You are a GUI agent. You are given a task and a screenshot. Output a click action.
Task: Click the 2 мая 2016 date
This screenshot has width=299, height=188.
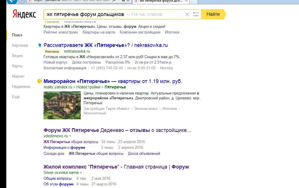point(101,179)
